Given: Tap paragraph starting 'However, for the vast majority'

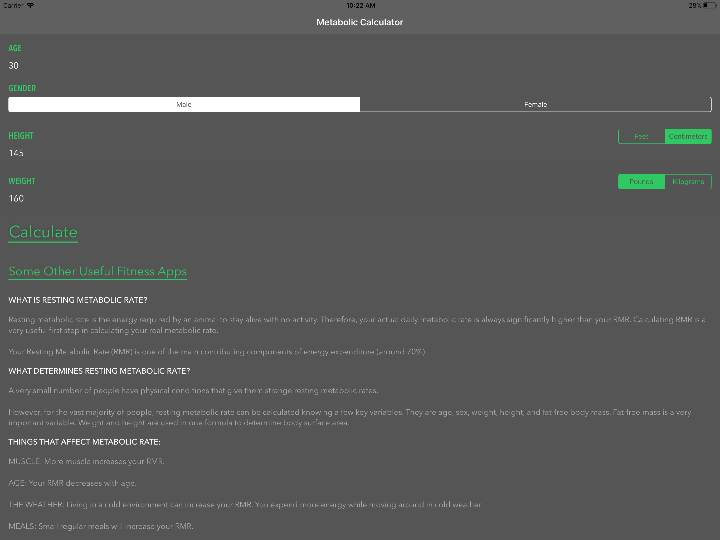Looking at the screenshot, I should (350, 418).
